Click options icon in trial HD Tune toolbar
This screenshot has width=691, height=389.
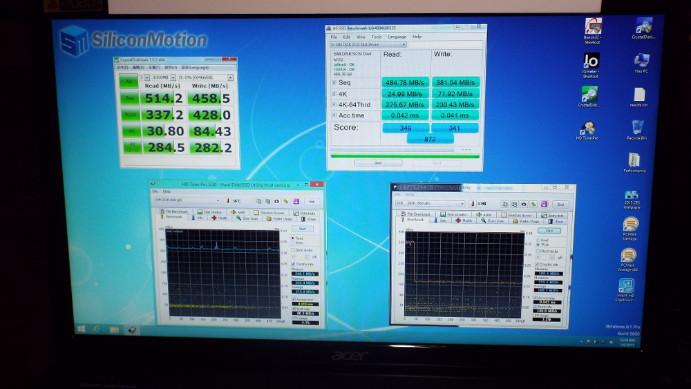coord(286,201)
